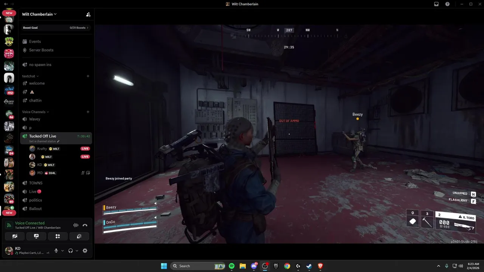Open Discord help icon

pyautogui.click(x=447, y=4)
